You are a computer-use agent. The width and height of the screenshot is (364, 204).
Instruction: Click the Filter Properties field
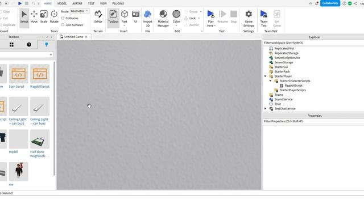313,121
